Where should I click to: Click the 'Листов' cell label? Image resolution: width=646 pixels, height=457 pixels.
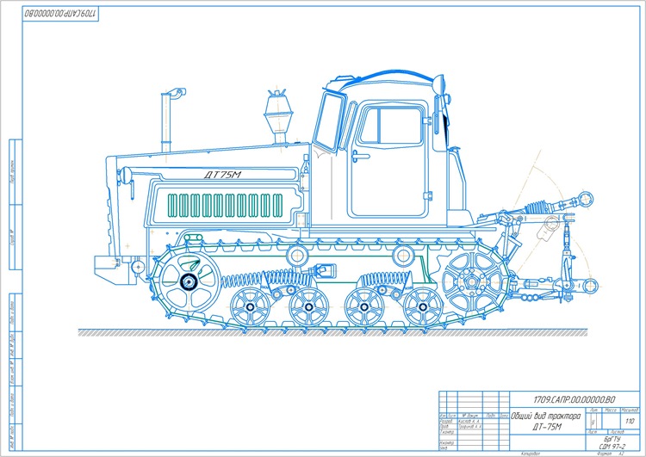click(x=618, y=432)
